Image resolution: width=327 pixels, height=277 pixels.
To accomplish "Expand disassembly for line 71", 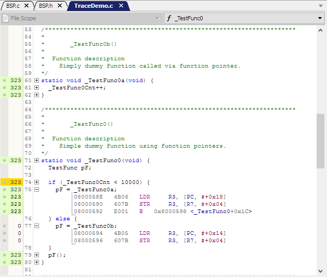I will 36,161.
